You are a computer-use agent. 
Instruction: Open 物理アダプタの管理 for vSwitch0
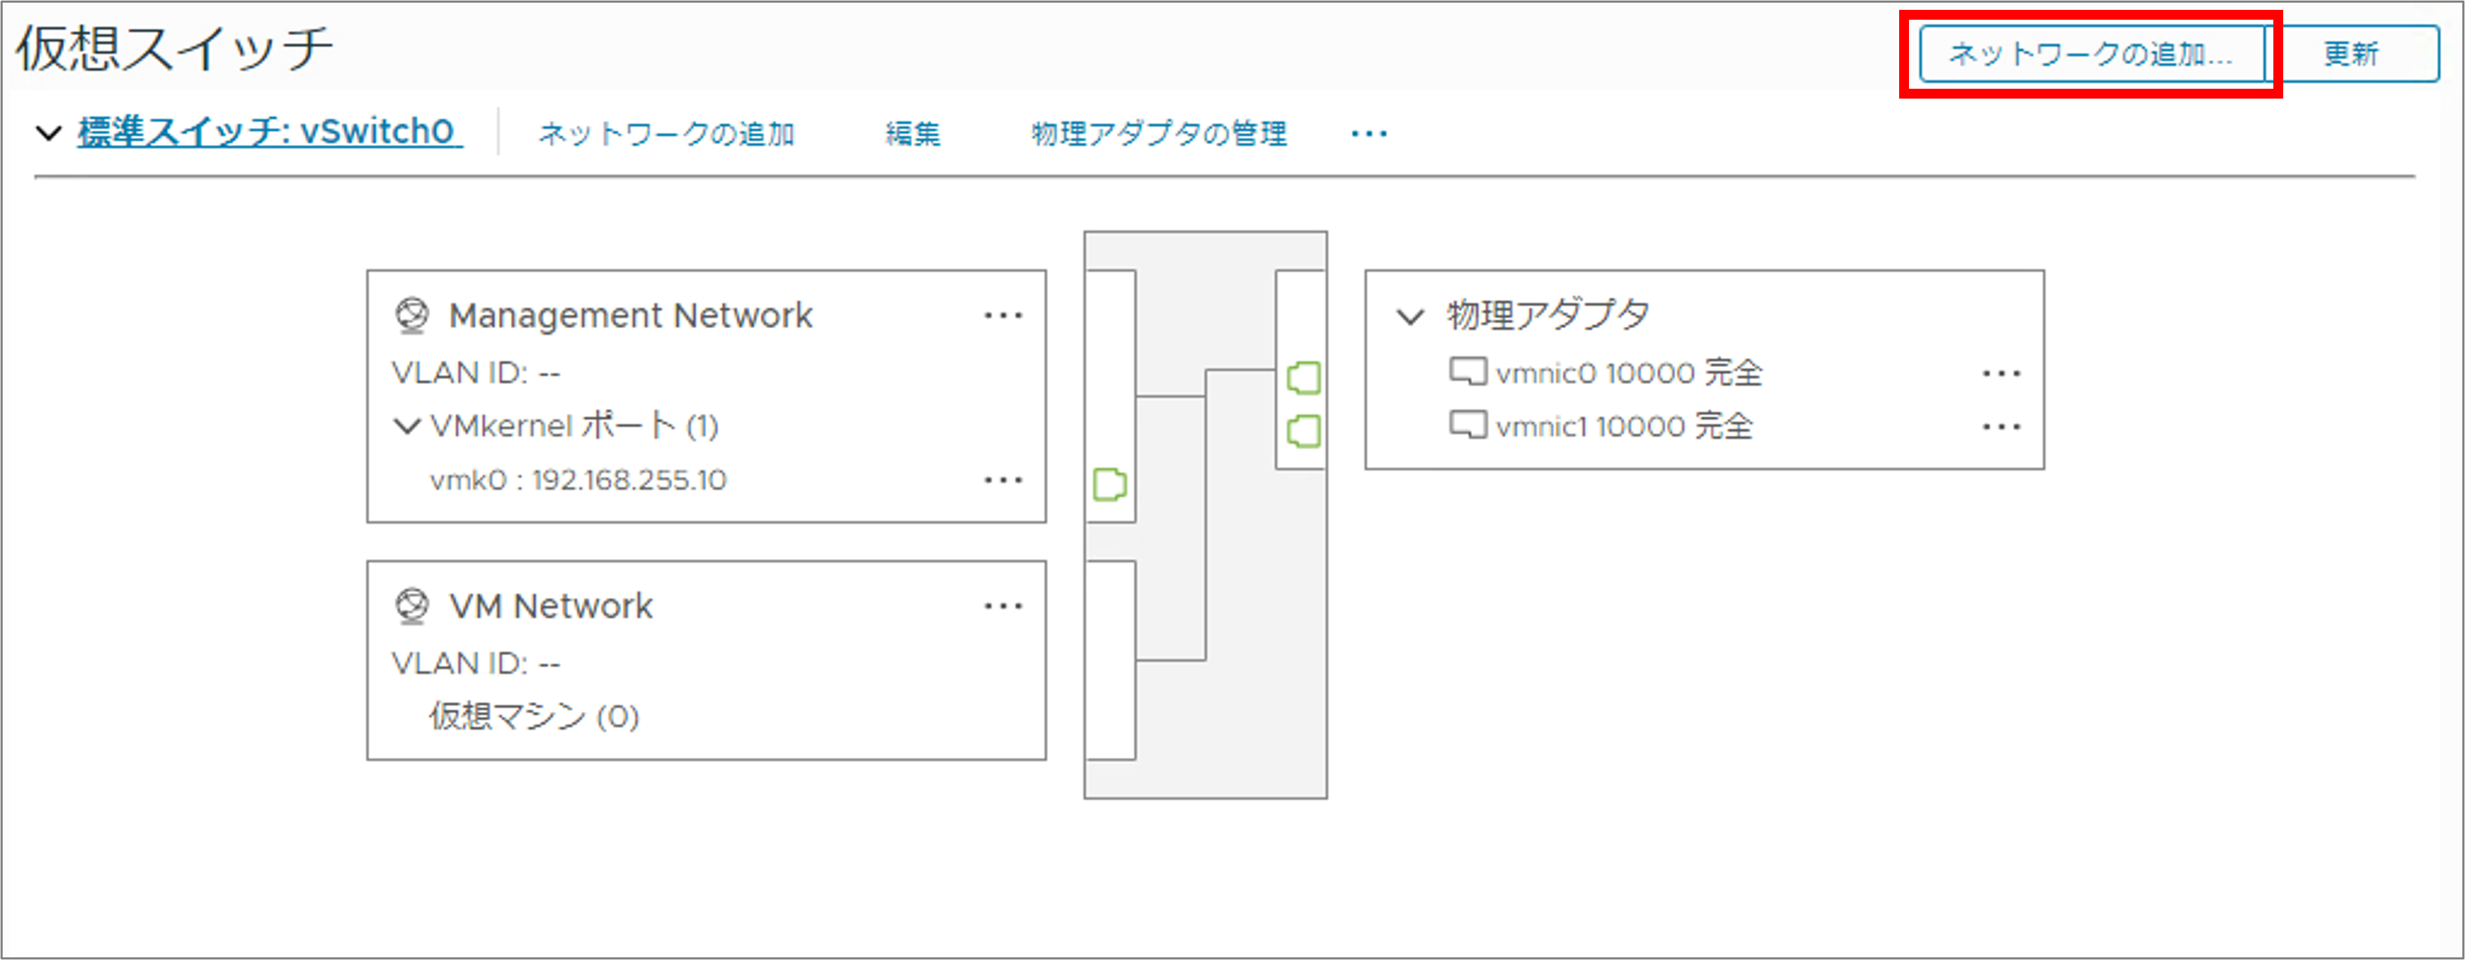(x=1159, y=134)
